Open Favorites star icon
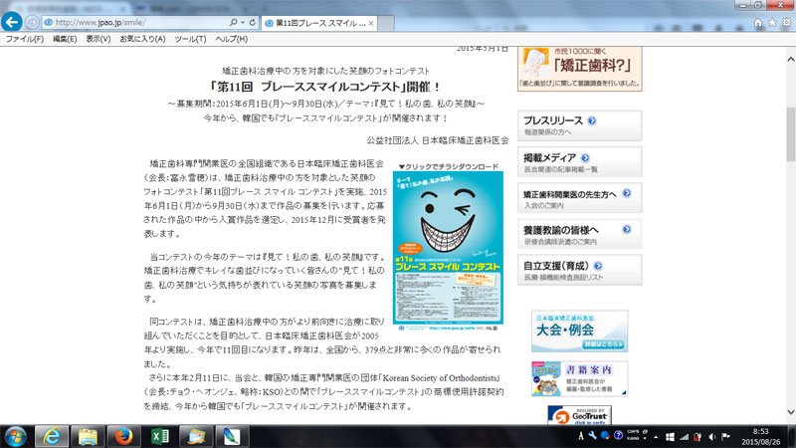 (772, 22)
